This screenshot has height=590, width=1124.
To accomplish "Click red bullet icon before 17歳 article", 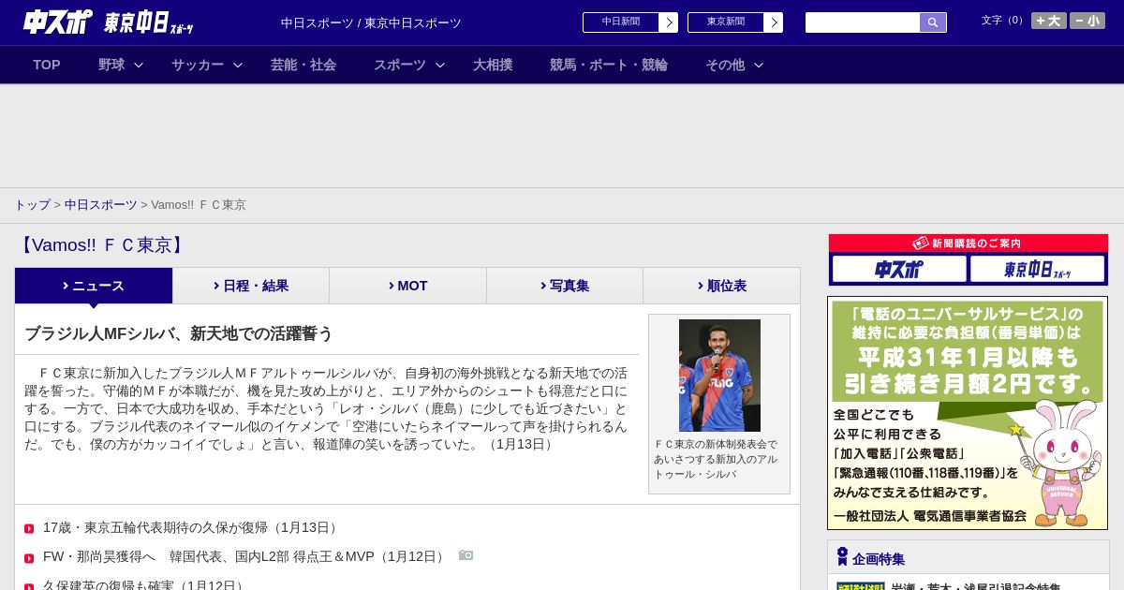I will (x=29, y=529).
